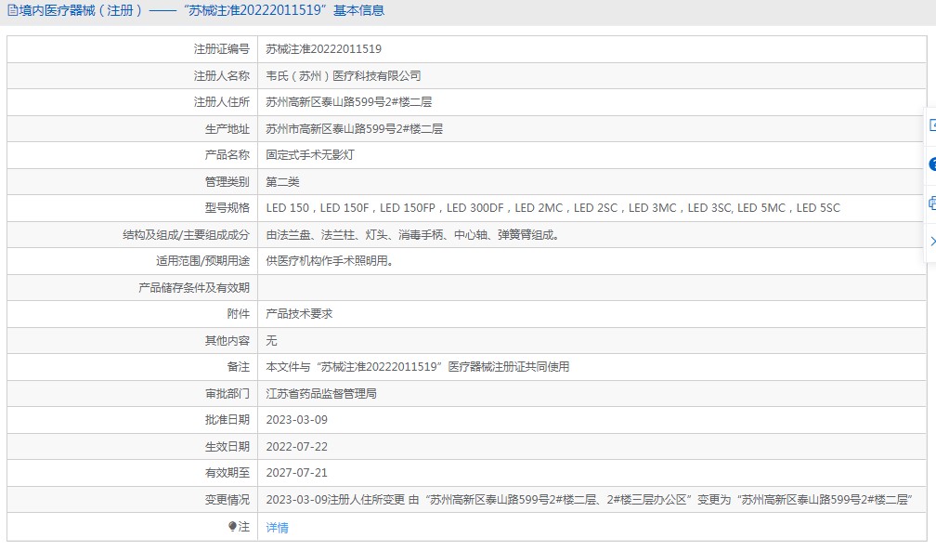Open the 详情 link in the 注 row
This screenshot has width=936, height=551.
[277, 527]
